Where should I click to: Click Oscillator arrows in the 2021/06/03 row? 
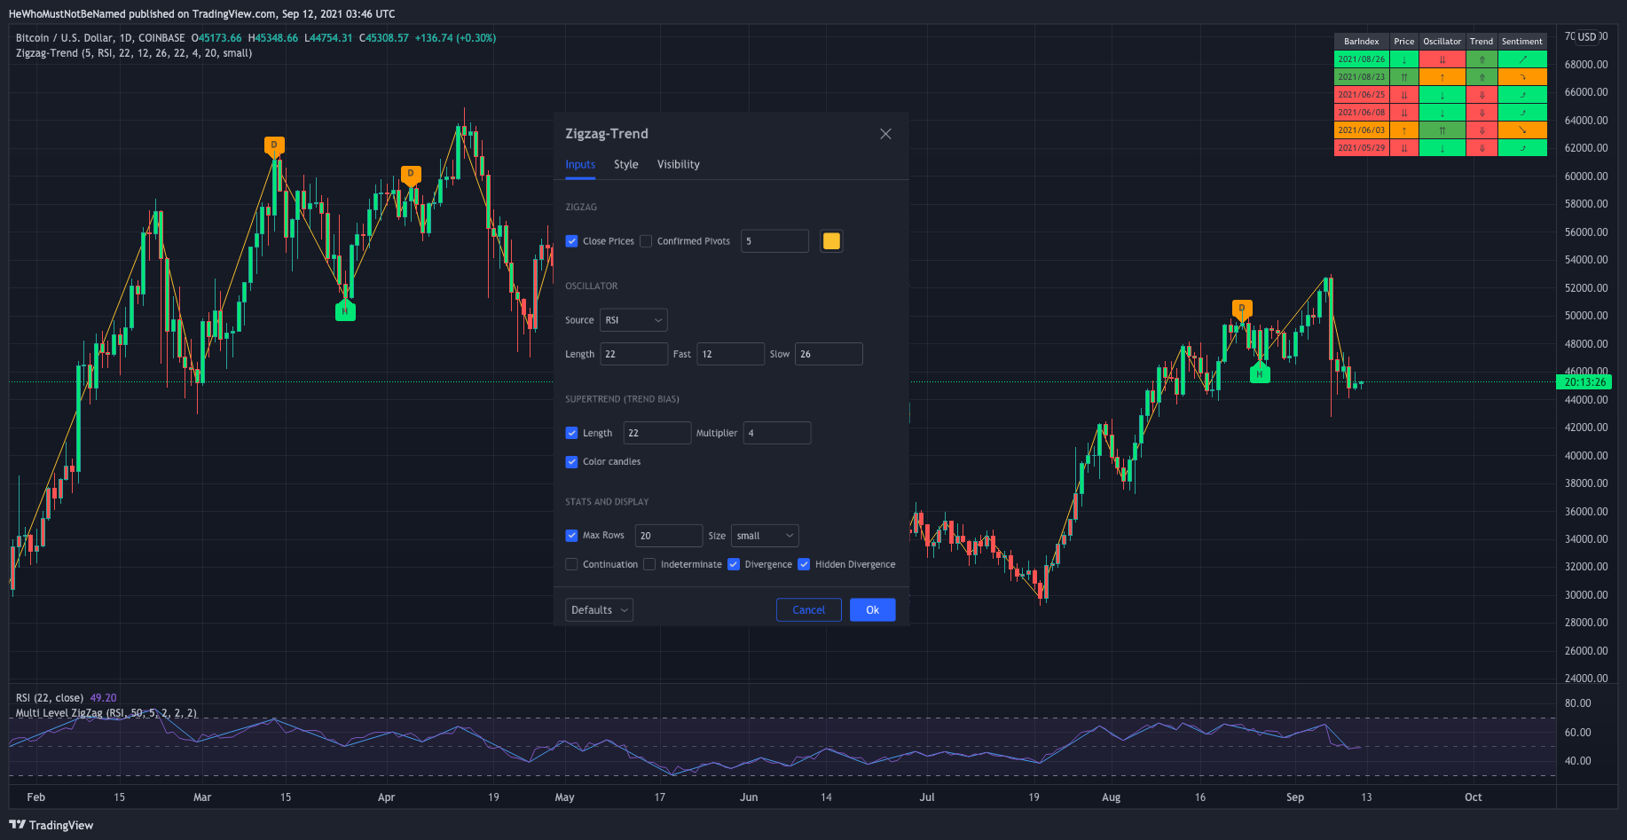(1442, 130)
